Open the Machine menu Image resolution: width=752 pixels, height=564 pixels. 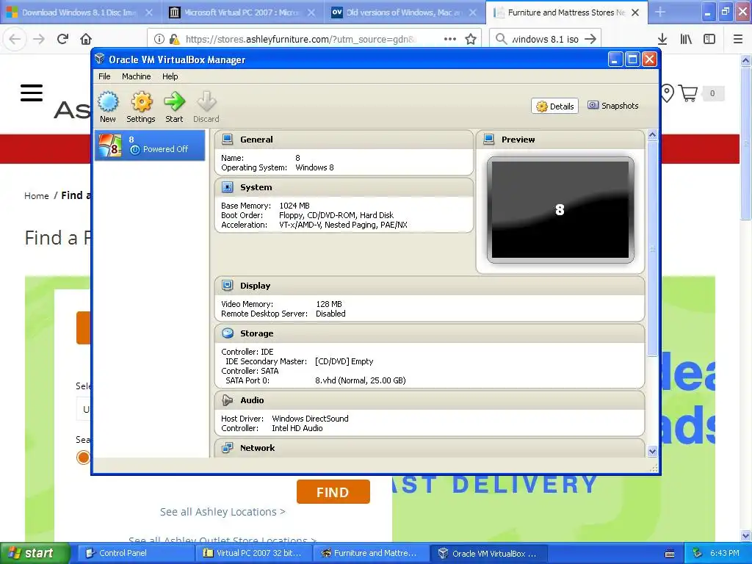point(136,76)
